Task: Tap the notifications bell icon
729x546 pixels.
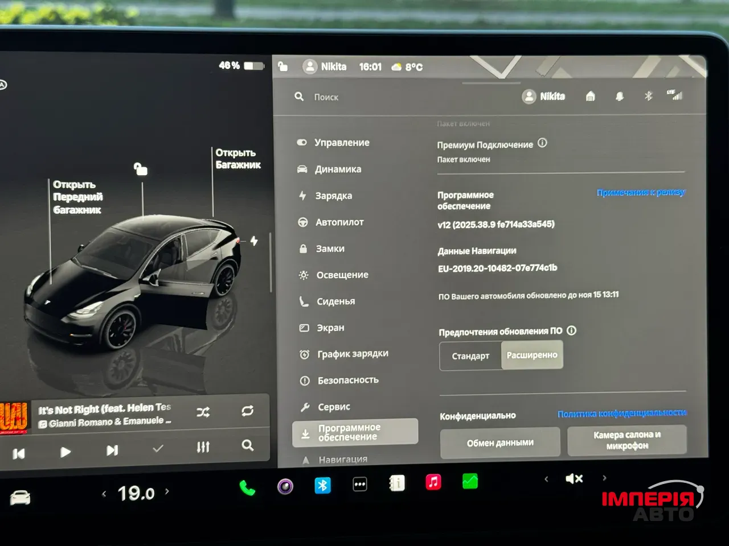Action: tap(620, 96)
